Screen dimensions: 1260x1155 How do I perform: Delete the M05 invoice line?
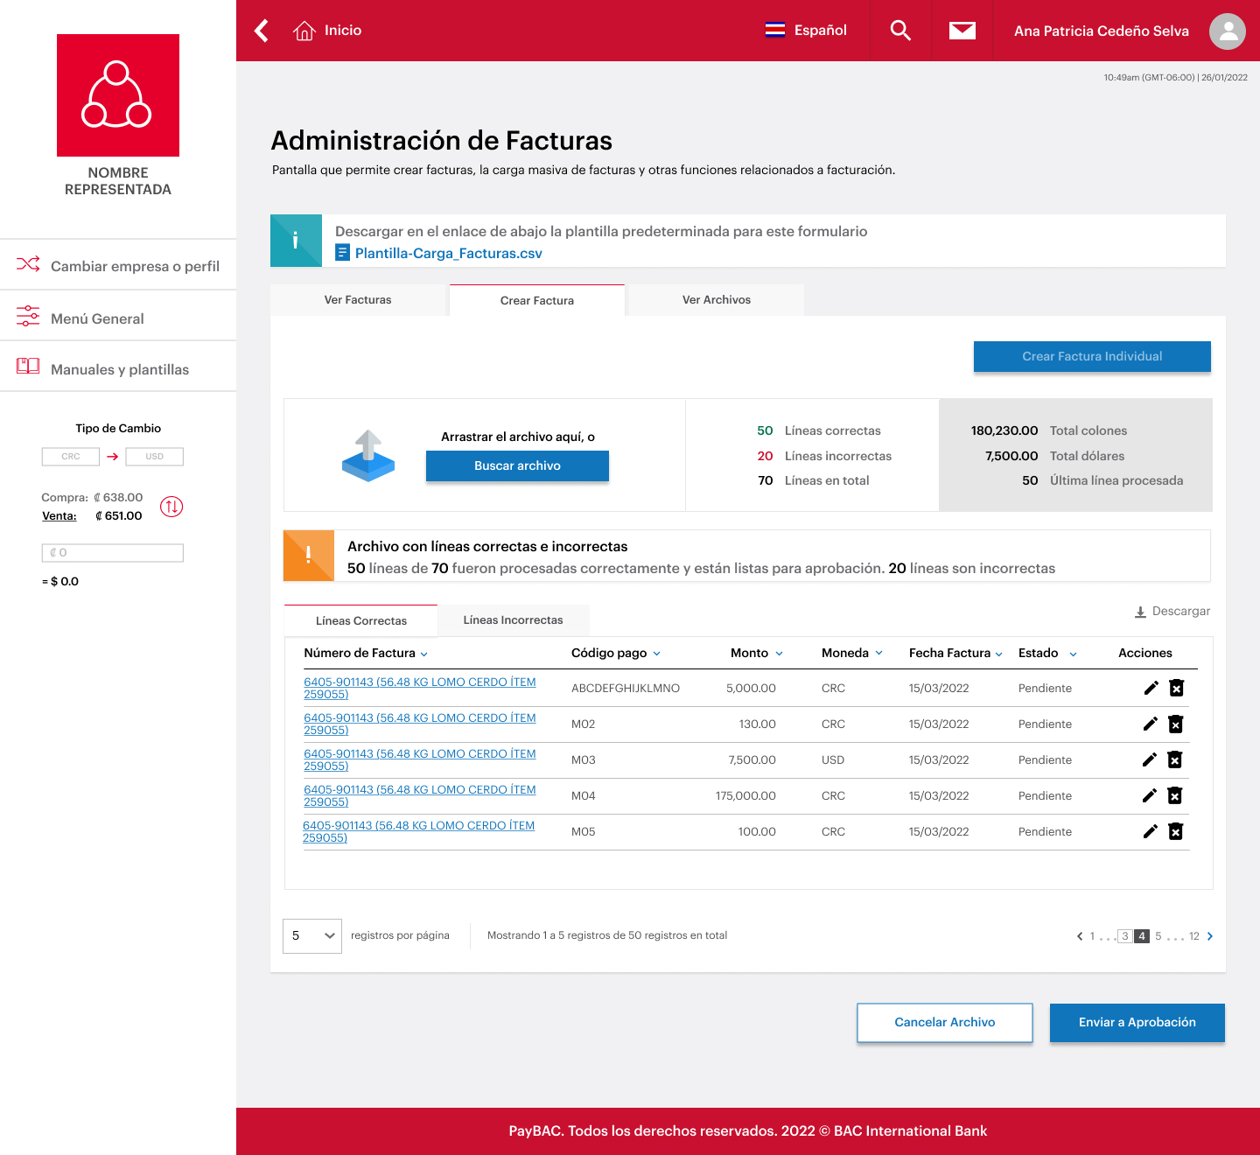[1175, 831]
